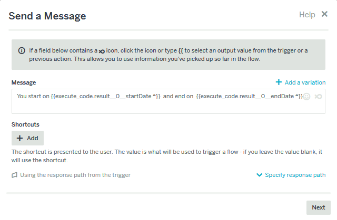337x220 pixels.
Task: Click the plus icon on the Shortcuts Add button
Action: [20, 138]
